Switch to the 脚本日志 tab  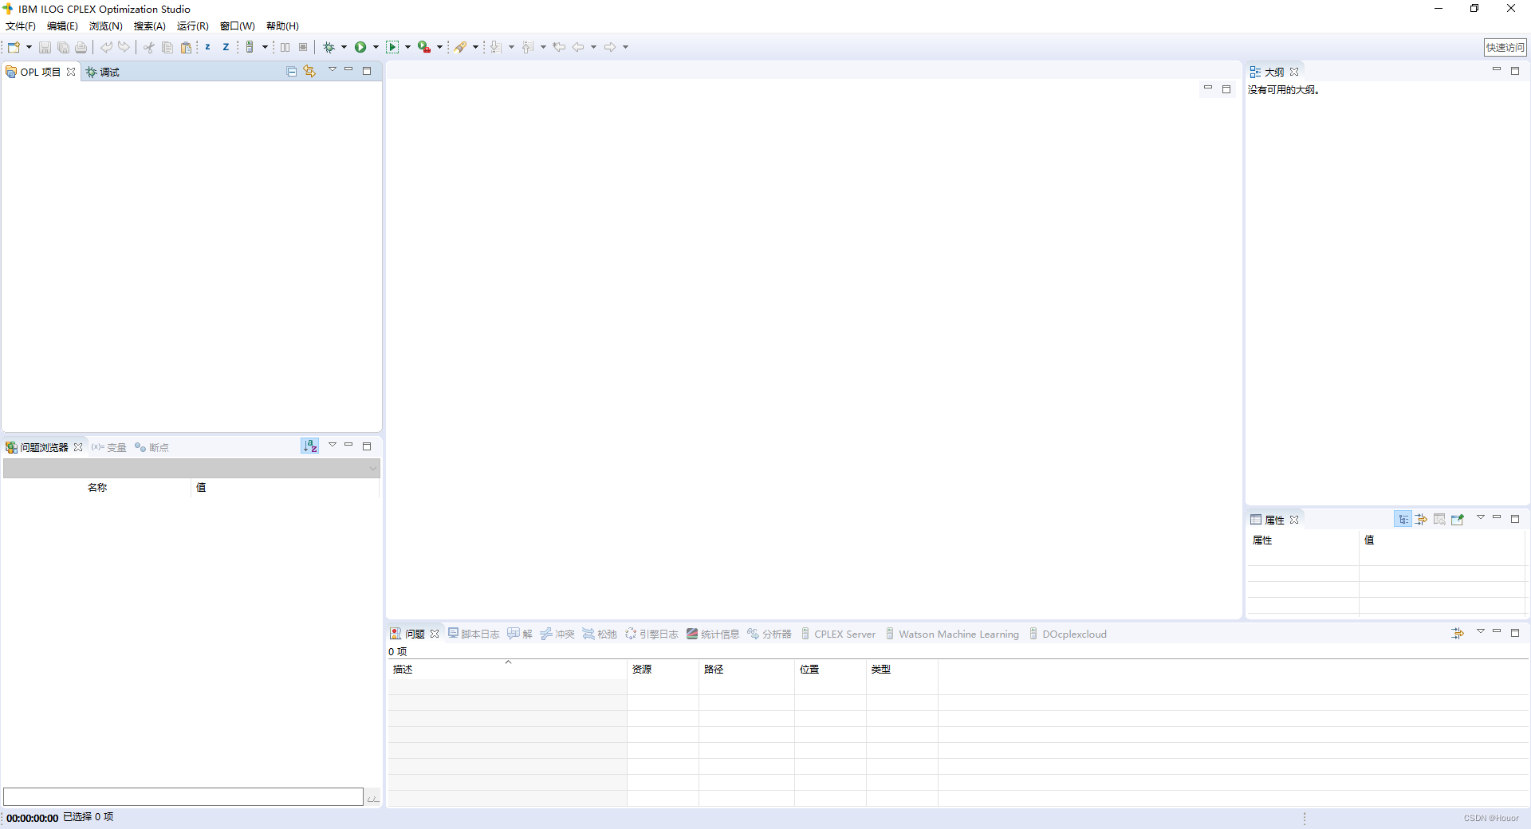(474, 634)
